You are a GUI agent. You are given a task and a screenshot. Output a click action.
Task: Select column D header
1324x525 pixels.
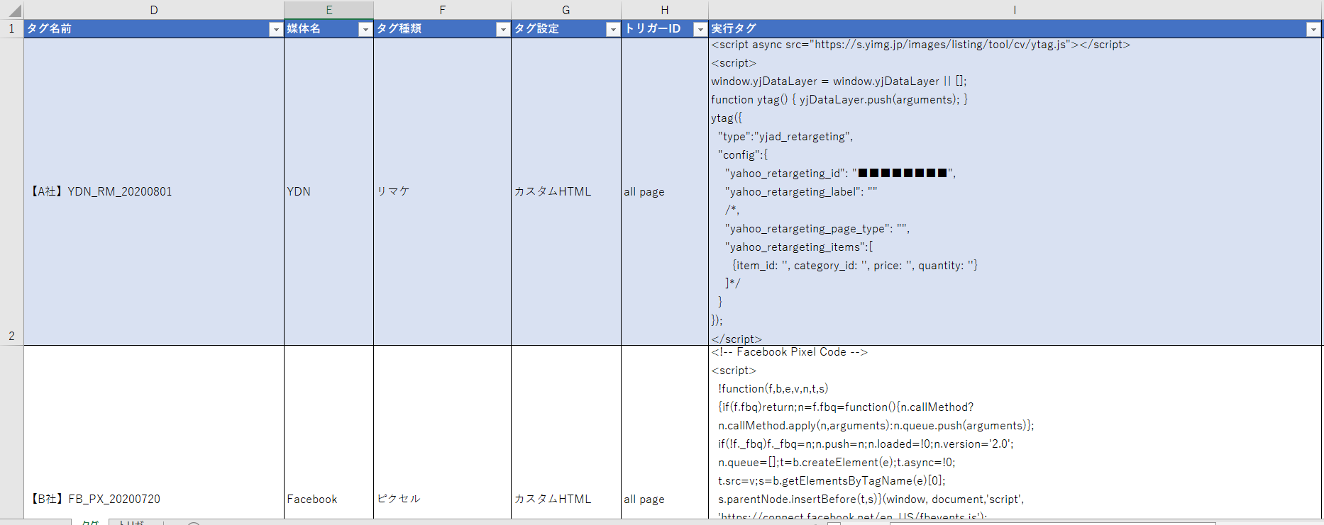pos(154,10)
